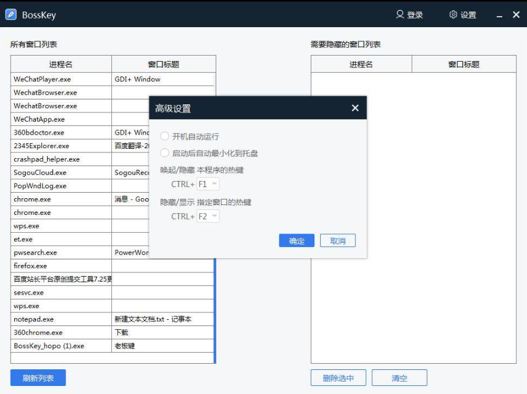The image size is (527, 394).
Task: Open the CTRL+ F2 hotkey dropdown
Action: coord(208,216)
